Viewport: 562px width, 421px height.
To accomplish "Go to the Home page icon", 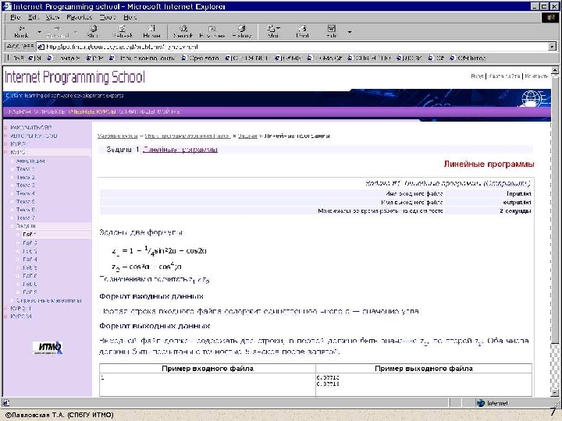I will tap(151, 31).
